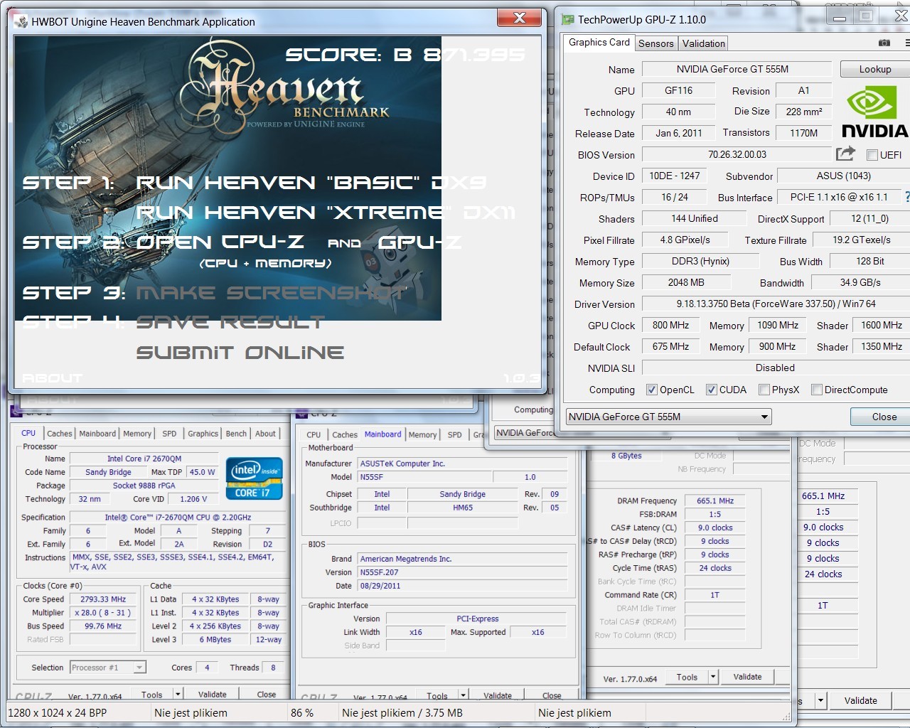Viewport: 910px width, 728px height.
Task: Click the BIOS save/share arrow icon
Action: 845,154
